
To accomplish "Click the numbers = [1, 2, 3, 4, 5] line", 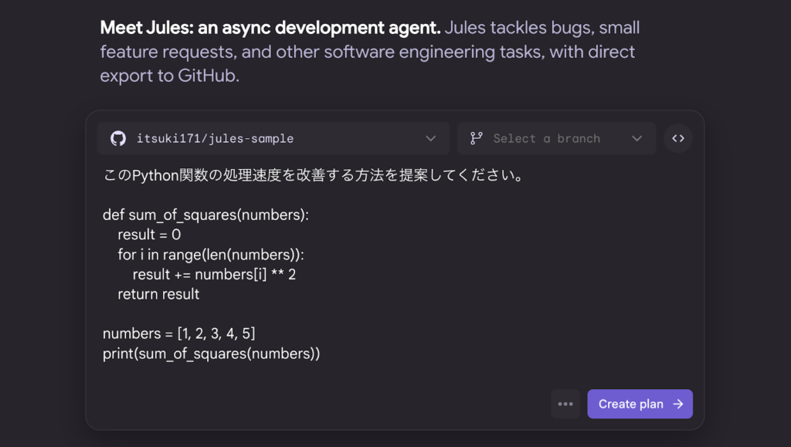I will pos(179,334).
